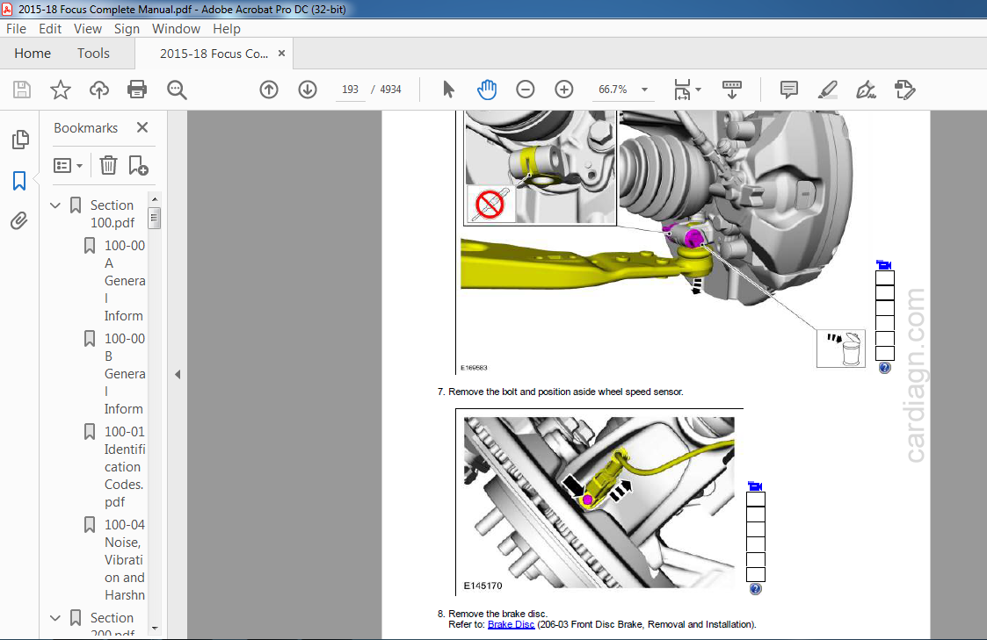Add a new bookmark
The height and width of the screenshot is (640, 987).
(x=138, y=165)
